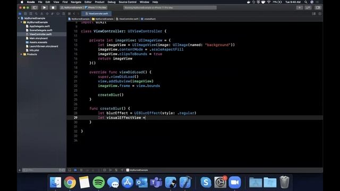
Task: Toggle the debug area hide button
Action: coord(70,170)
